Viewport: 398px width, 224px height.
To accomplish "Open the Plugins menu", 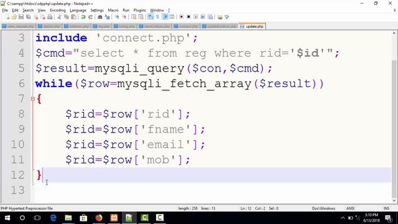I will pos(139,10).
